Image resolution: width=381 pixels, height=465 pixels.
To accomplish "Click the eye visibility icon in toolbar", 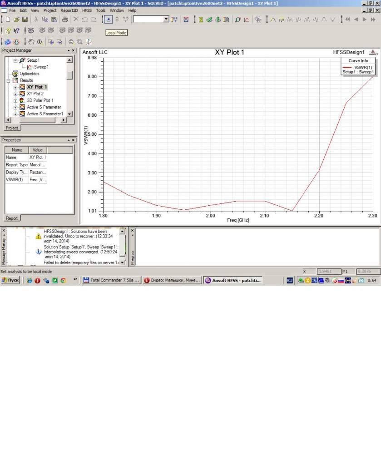I will [x=31, y=30].
